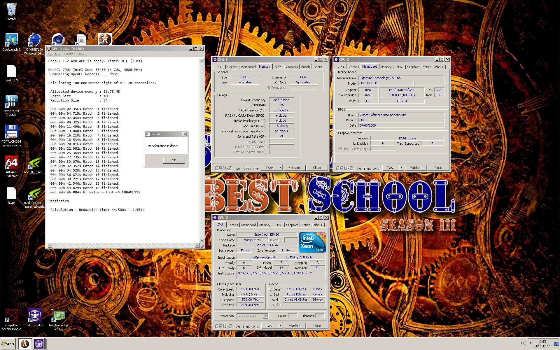Click the CAS# Latency 6.0 clocks value
This screenshot has height=350, width=560.
coord(281,110)
